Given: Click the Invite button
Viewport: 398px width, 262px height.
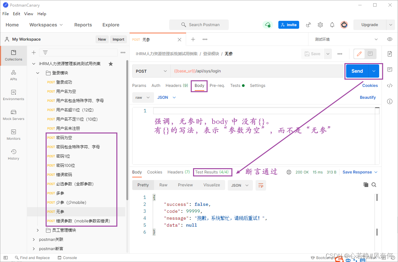Looking at the screenshot, I should click(x=289, y=25).
